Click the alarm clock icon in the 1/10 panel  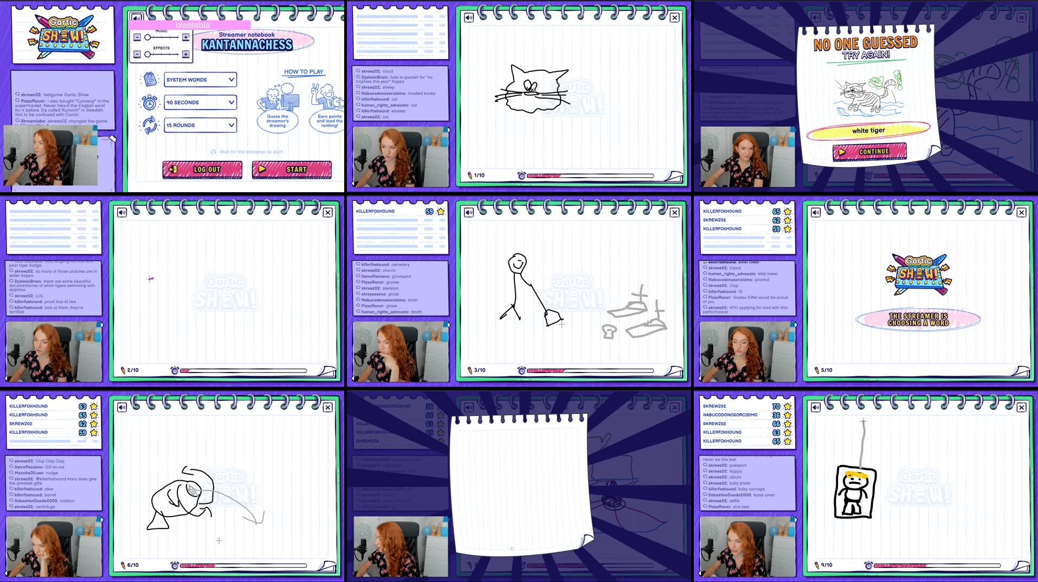(521, 175)
